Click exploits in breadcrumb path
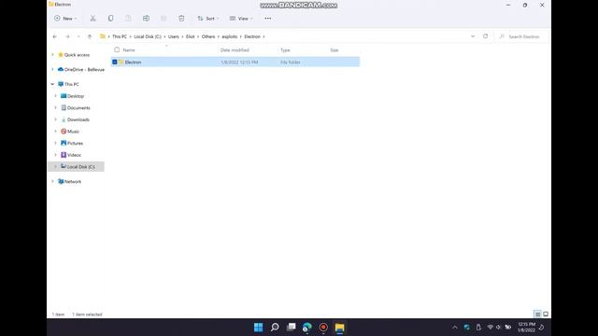The width and height of the screenshot is (598, 336). point(230,36)
